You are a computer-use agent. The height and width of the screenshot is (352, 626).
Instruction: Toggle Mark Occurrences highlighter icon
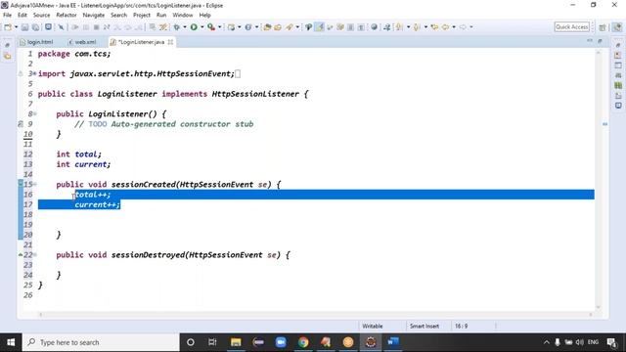tap(320, 27)
